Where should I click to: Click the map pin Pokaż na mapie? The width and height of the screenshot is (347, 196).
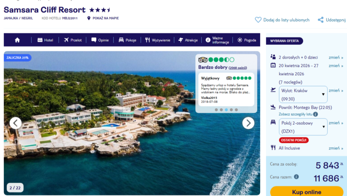[x=89, y=18]
